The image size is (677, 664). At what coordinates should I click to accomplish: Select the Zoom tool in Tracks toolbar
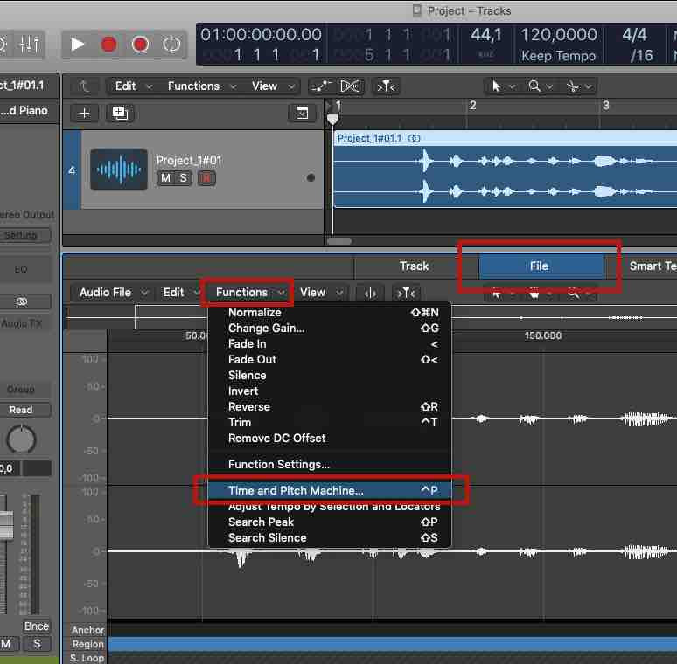pyautogui.click(x=534, y=86)
